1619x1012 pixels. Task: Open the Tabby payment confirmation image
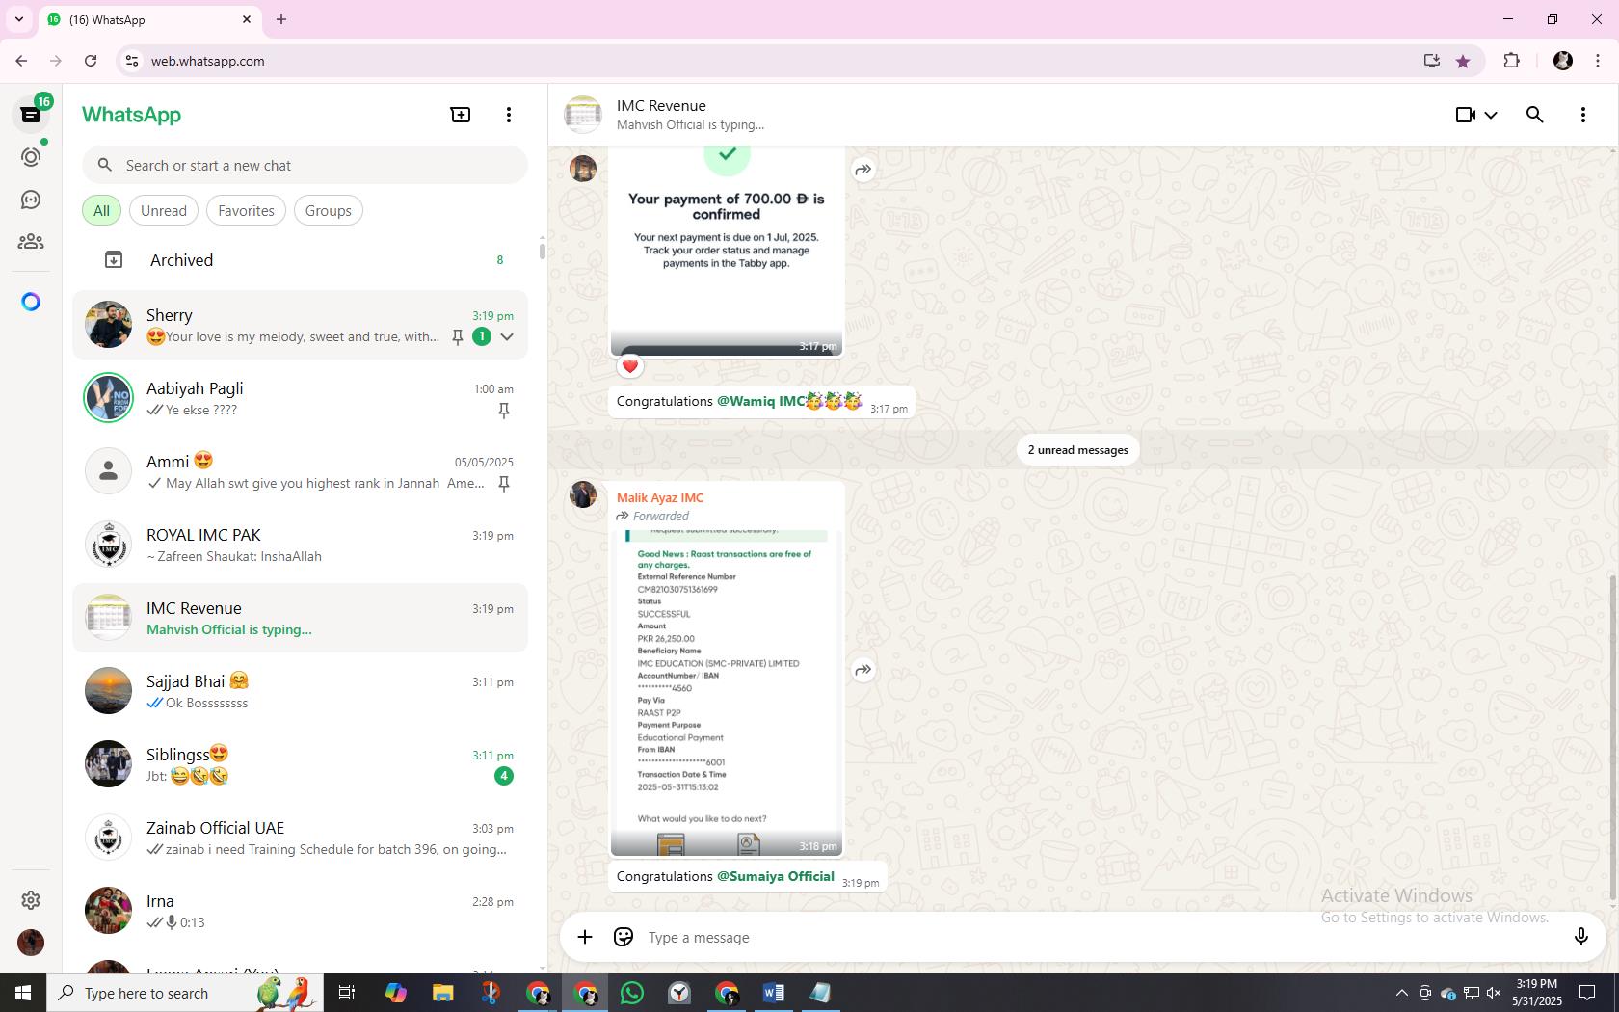point(727,251)
